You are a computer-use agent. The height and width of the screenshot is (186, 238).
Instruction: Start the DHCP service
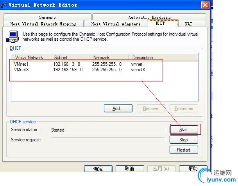[184, 130]
